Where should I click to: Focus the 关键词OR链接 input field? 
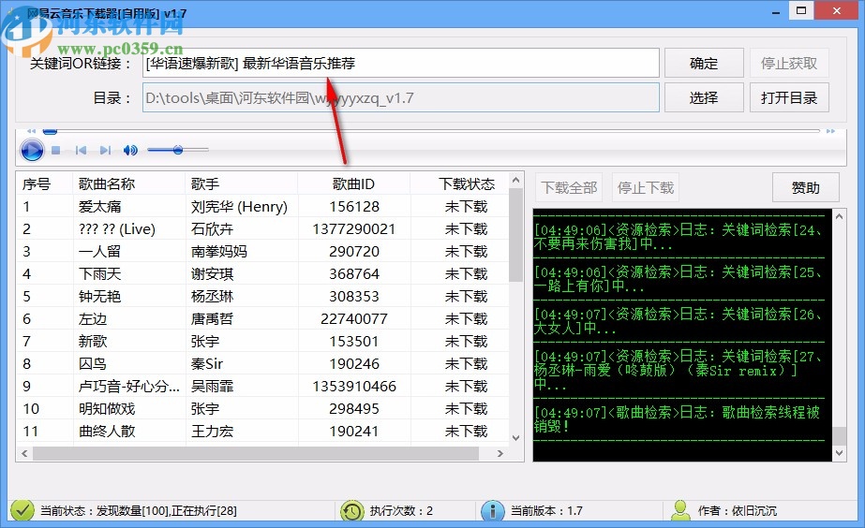coord(401,64)
